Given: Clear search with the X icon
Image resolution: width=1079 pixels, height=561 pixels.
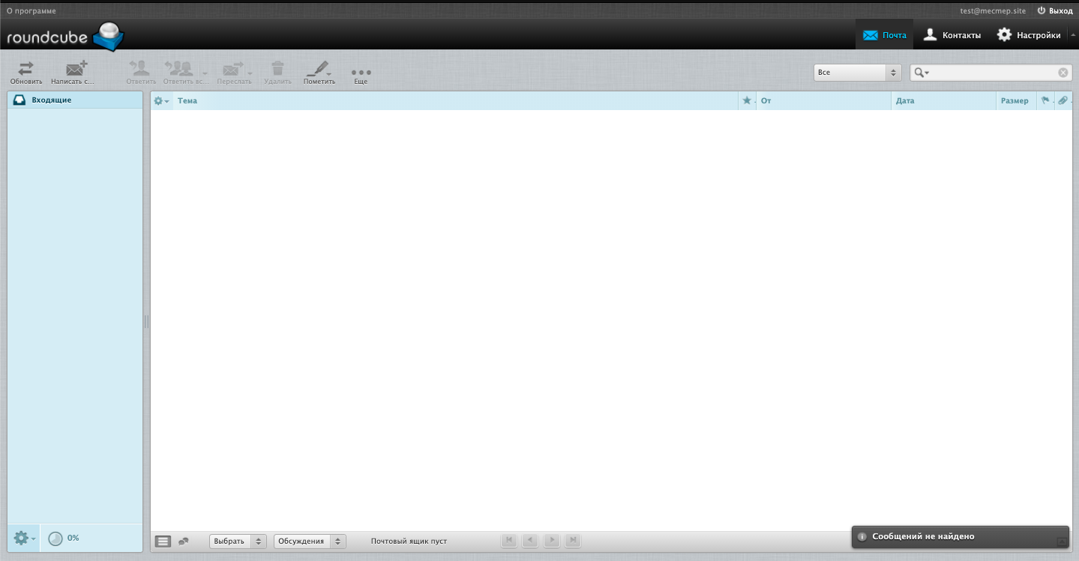Looking at the screenshot, I should 1063,73.
